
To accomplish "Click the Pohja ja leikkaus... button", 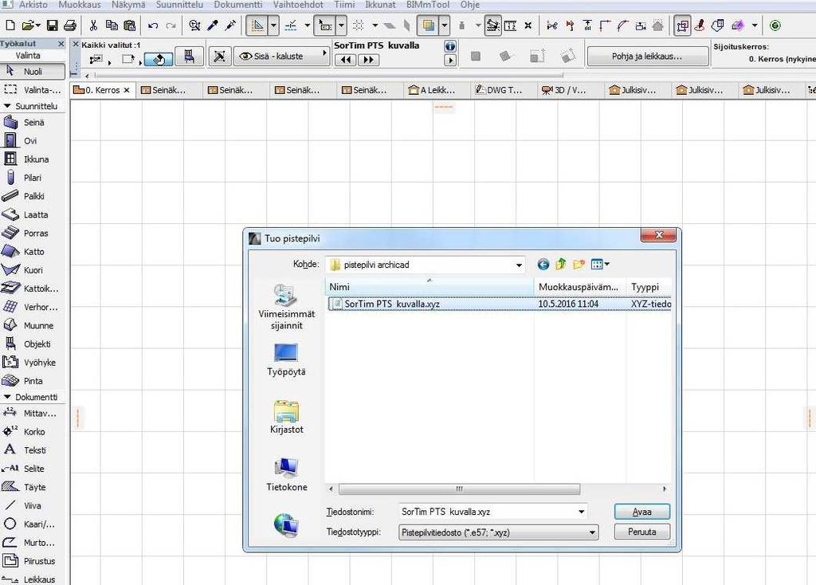I will click(x=647, y=57).
